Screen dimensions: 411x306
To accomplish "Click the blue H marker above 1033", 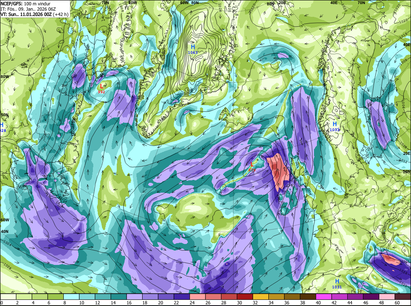I will tap(335, 124).
